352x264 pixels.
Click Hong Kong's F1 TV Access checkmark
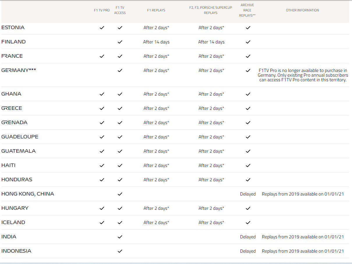tap(120, 194)
